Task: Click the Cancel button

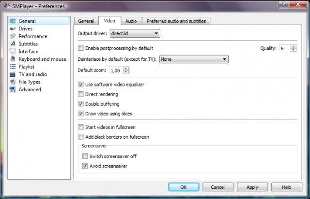Action: click(x=218, y=187)
